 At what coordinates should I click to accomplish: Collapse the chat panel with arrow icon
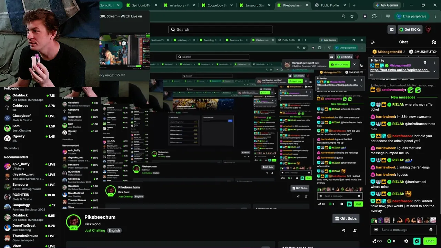tap(373, 42)
